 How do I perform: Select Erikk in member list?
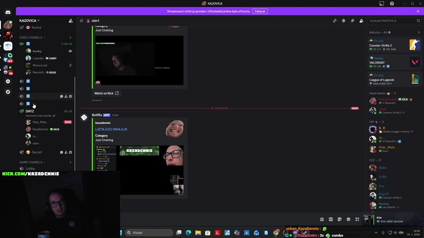[395, 177]
